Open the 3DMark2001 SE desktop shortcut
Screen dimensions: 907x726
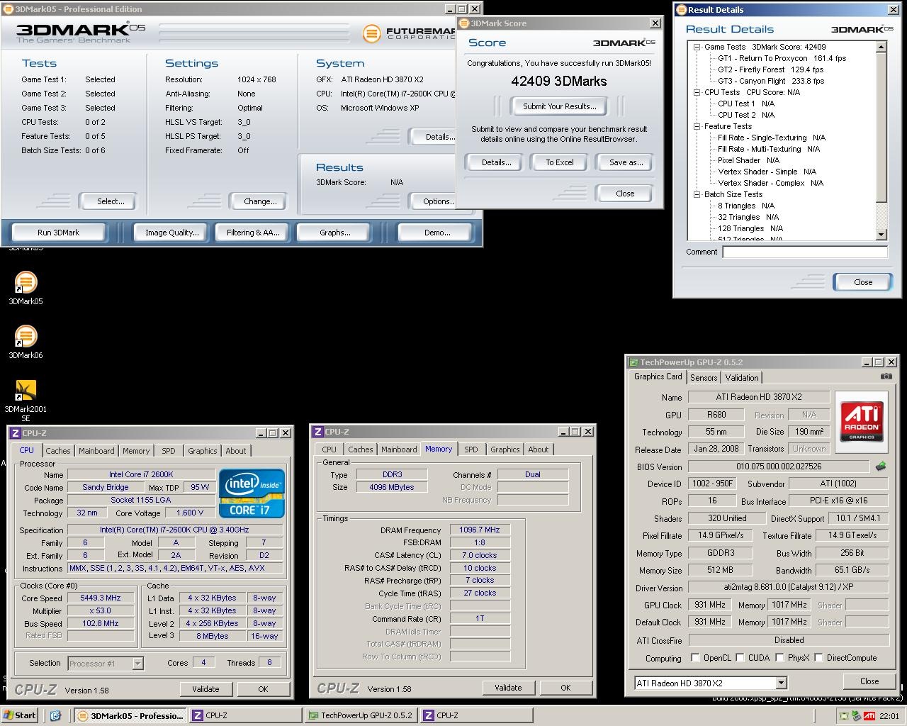26,391
